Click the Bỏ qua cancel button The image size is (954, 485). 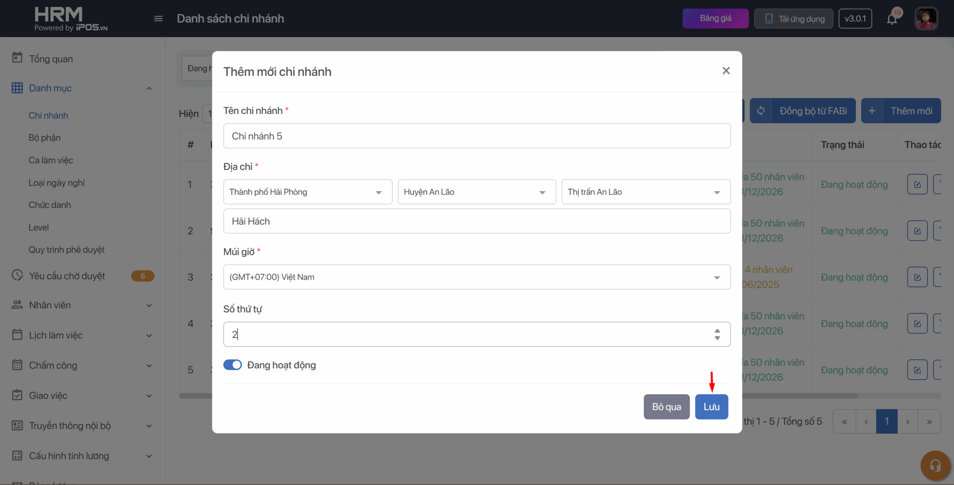click(x=666, y=407)
